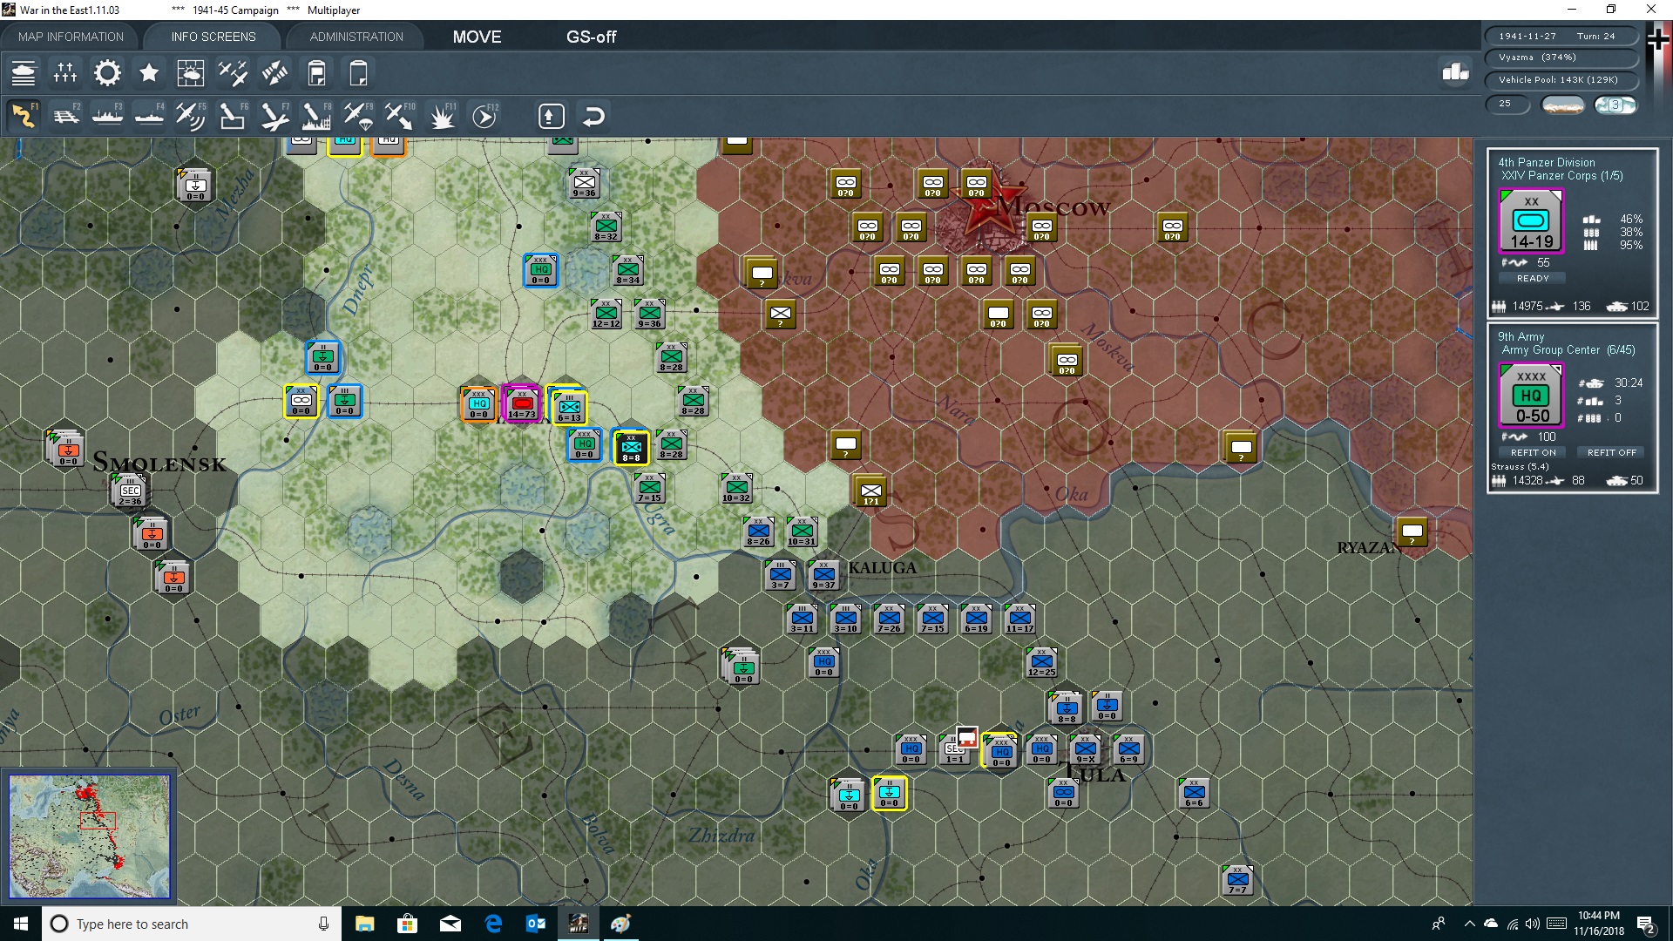This screenshot has height=941, width=1673.
Task: Click the 9th Army title link
Action: click(x=1521, y=336)
